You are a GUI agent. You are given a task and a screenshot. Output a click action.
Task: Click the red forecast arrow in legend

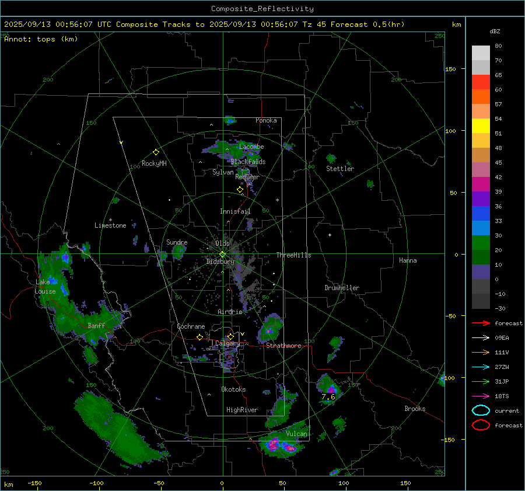point(481,323)
